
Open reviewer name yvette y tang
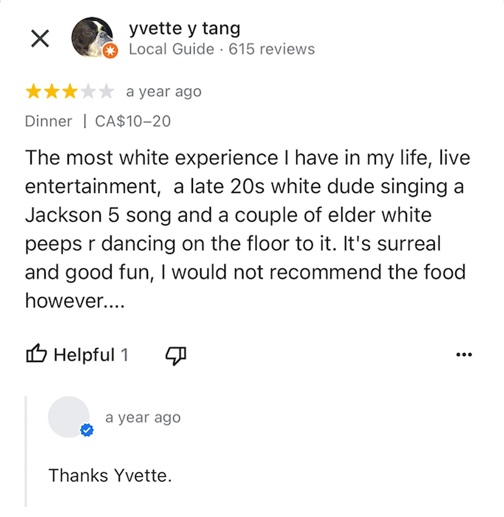[185, 29]
